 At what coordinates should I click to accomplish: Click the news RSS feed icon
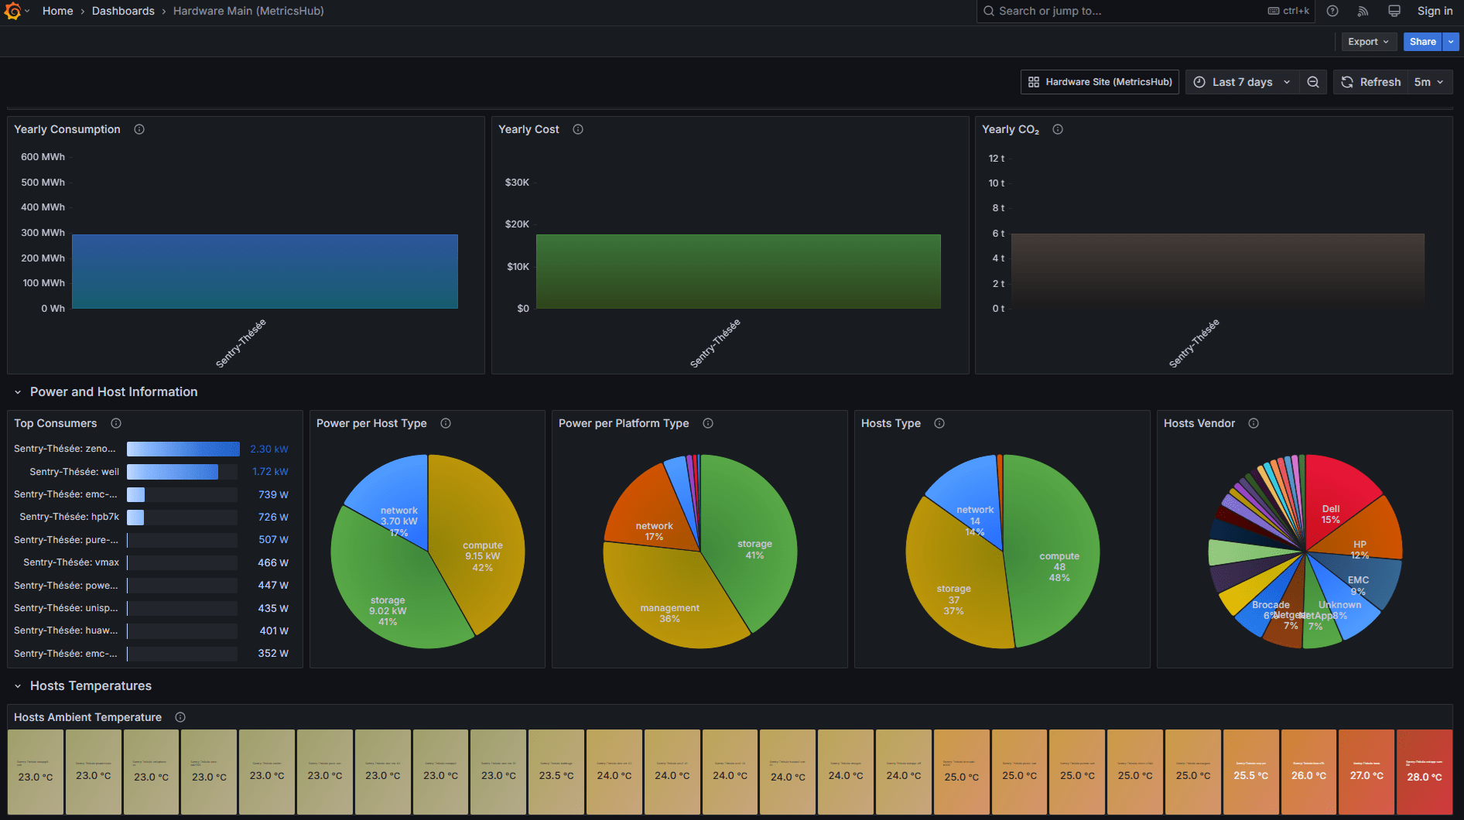[1363, 11]
